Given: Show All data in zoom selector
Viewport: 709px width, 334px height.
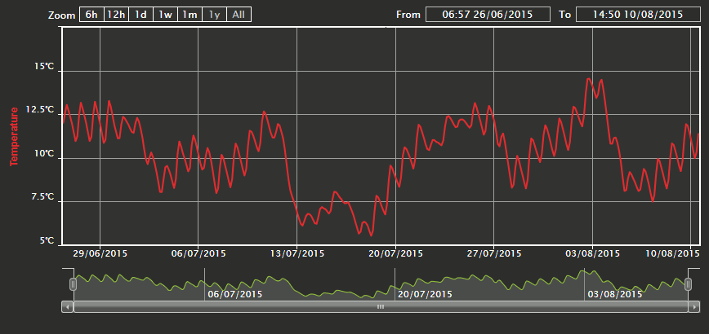Looking at the screenshot, I should tap(239, 15).
